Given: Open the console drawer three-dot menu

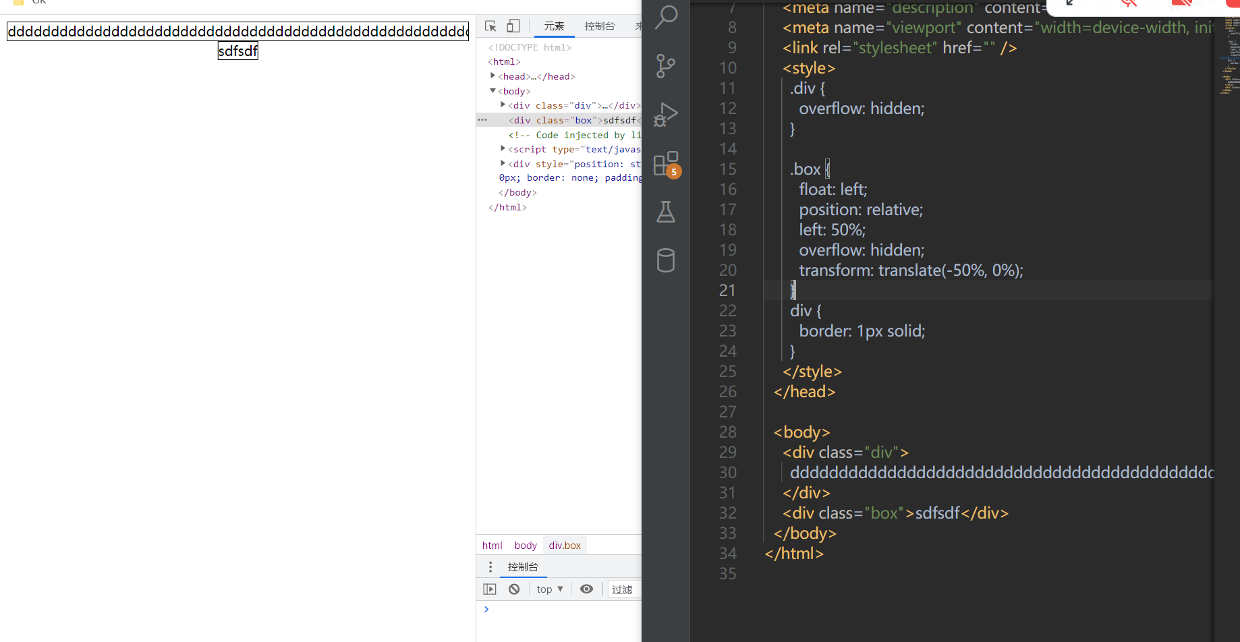Looking at the screenshot, I should click(x=490, y=567).
